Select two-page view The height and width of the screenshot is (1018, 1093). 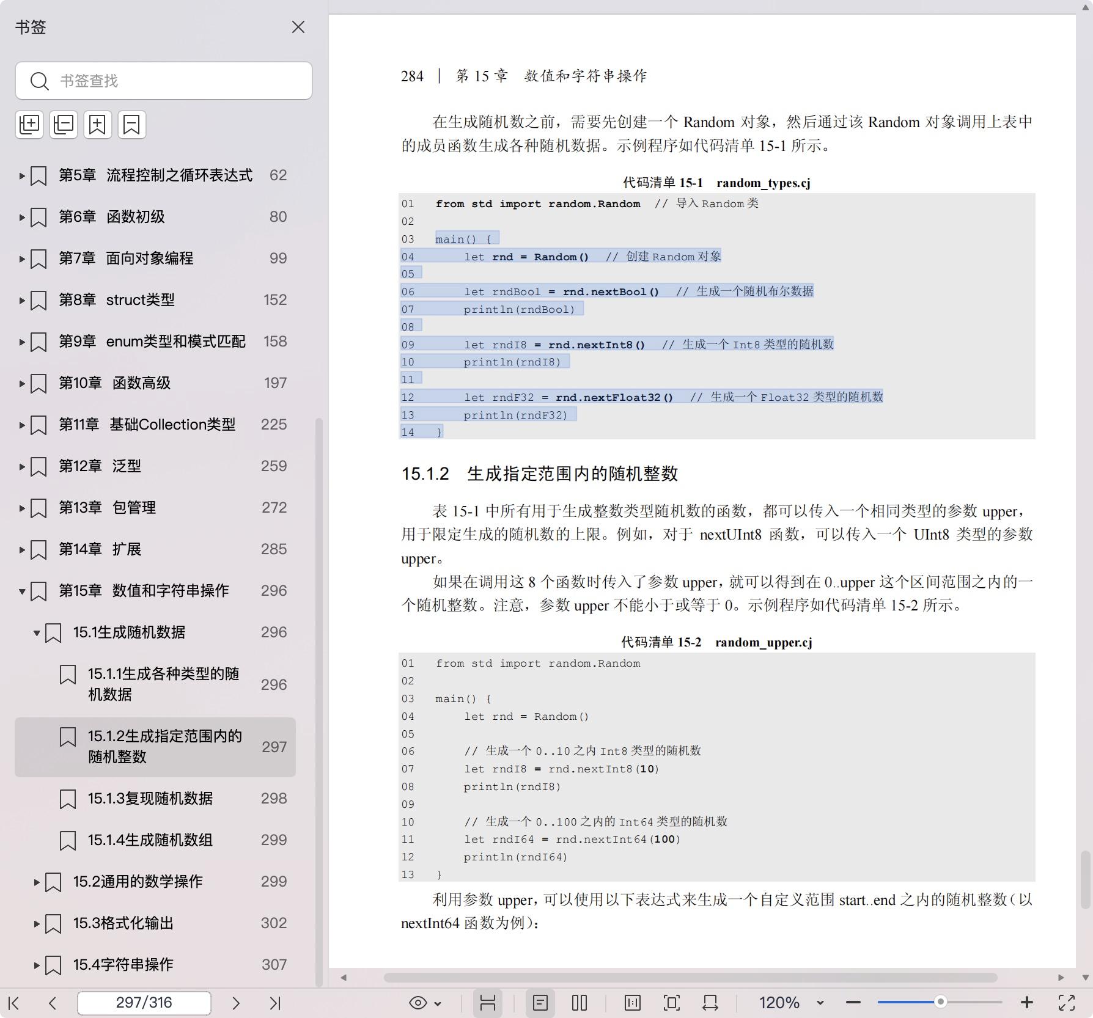point(580,1003)
